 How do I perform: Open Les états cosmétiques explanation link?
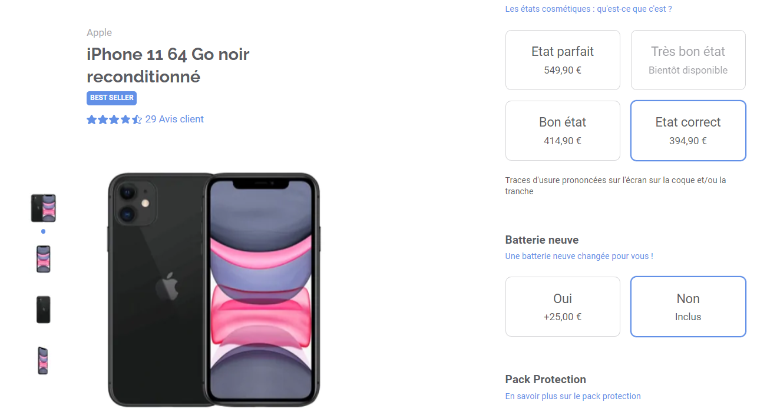click(589, 9)
